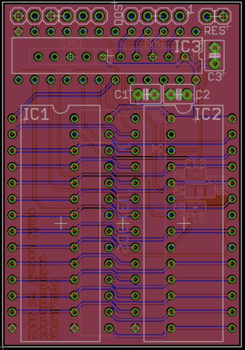Click the origin cross inside IC1 outline
The image size is (245, 350).
pyautogui.click(x=61, y=223)
